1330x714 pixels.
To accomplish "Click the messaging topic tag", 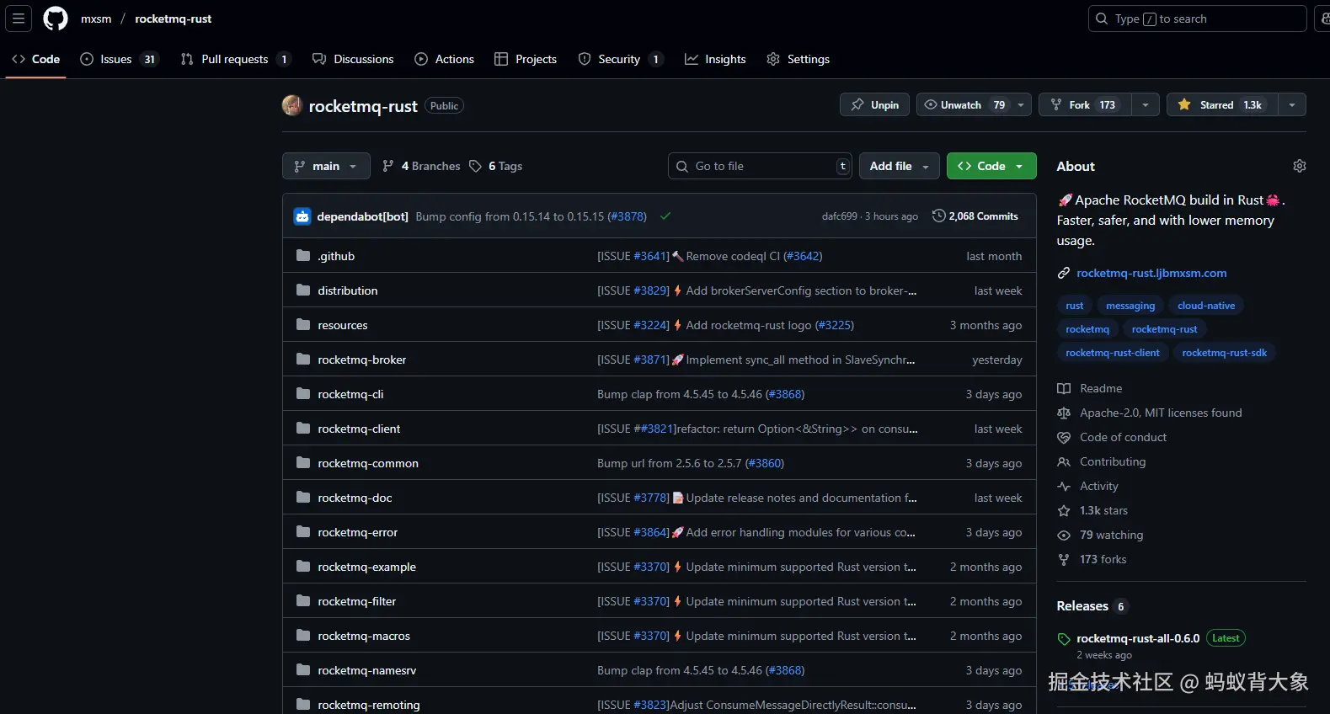I will click(1130, 306).
